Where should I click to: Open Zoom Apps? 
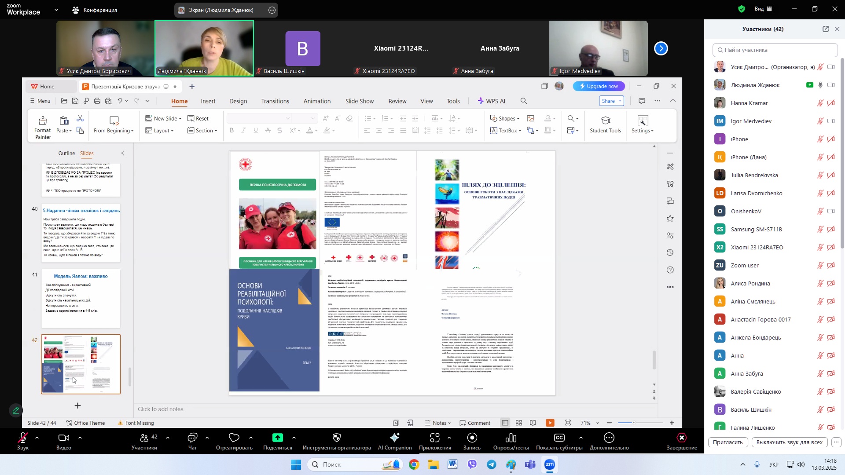tap(435, 442)
